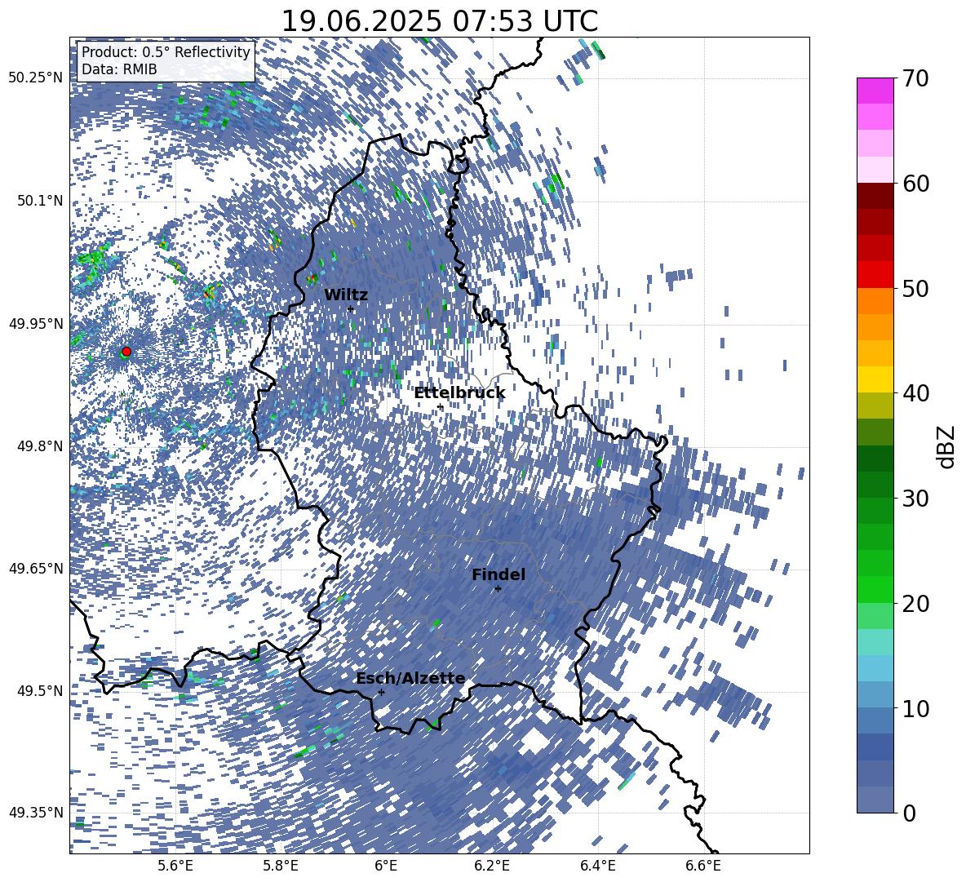Click the colorbar tick label 30
966x882 pixels.
915,499
